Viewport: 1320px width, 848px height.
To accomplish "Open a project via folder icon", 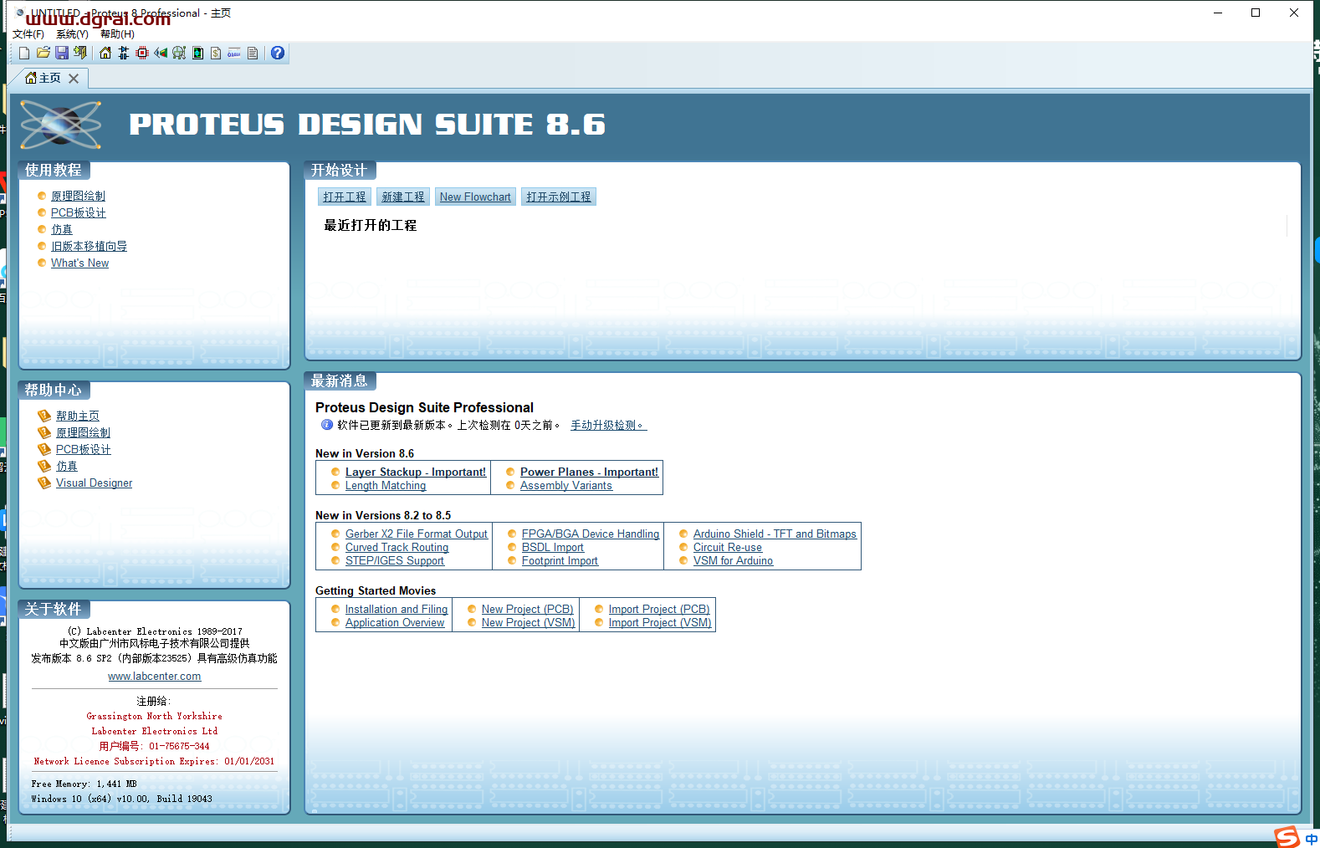I will (x=43, y=54).
